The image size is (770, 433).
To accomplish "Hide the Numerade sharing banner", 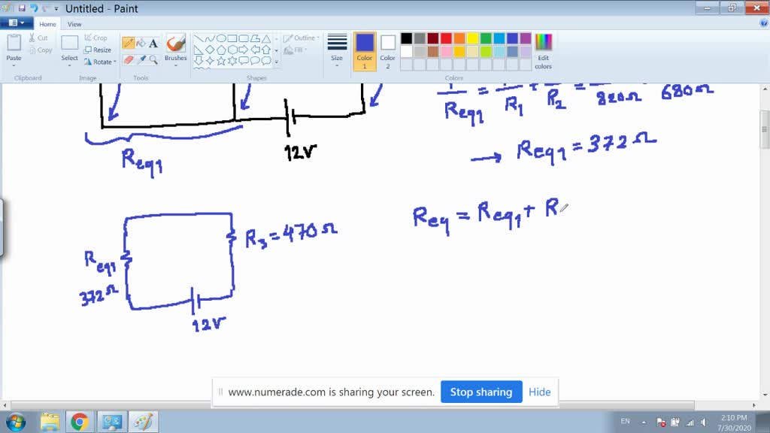I will coord(540,392).
